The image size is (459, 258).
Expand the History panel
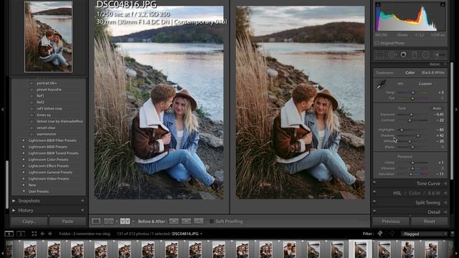(14, 210)
